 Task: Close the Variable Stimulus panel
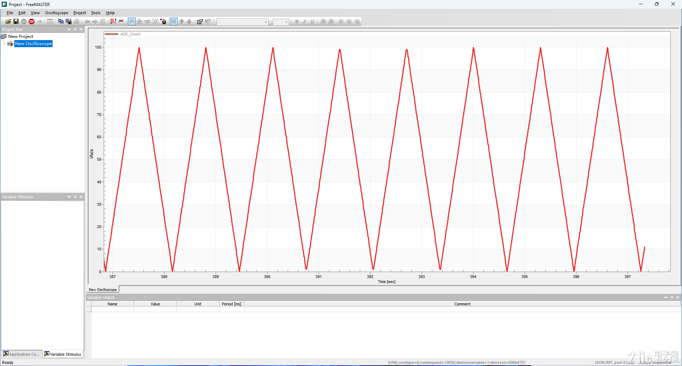(x=81, y=197)
